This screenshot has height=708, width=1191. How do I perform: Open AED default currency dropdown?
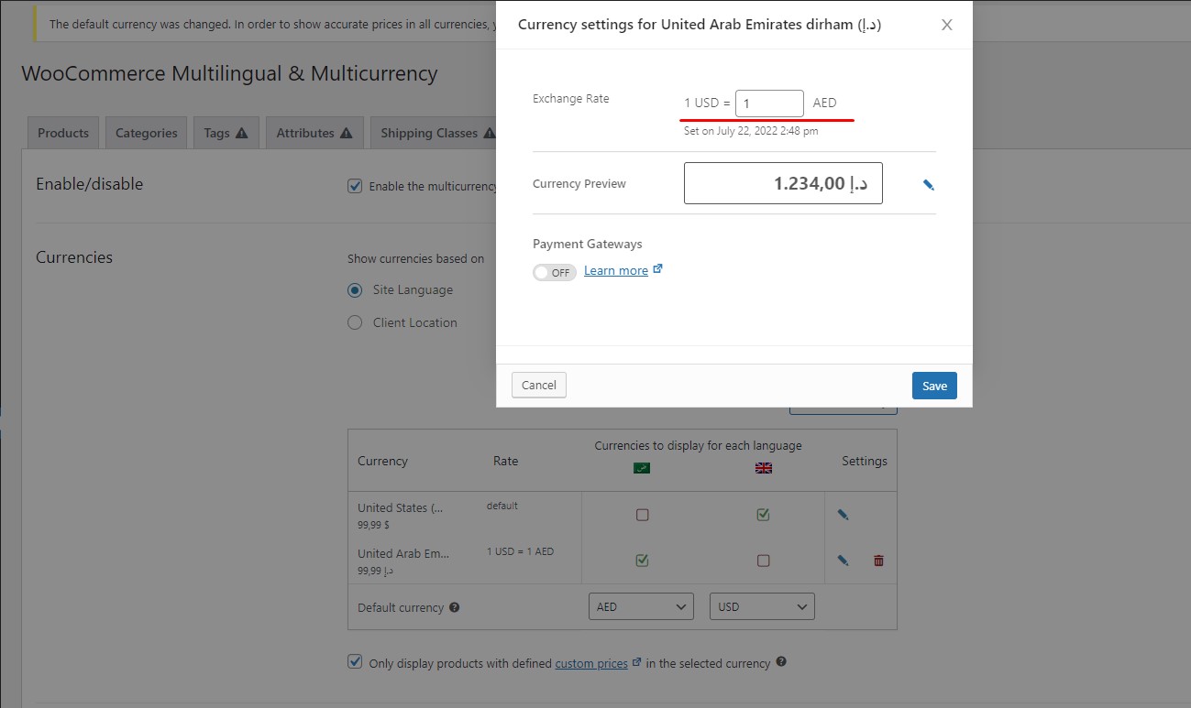(x=640, y=606)
